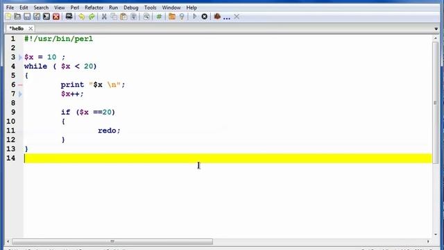Click the vertical scrollbar thumb
The width and height of the screenshot is (444, 250).
435,103
